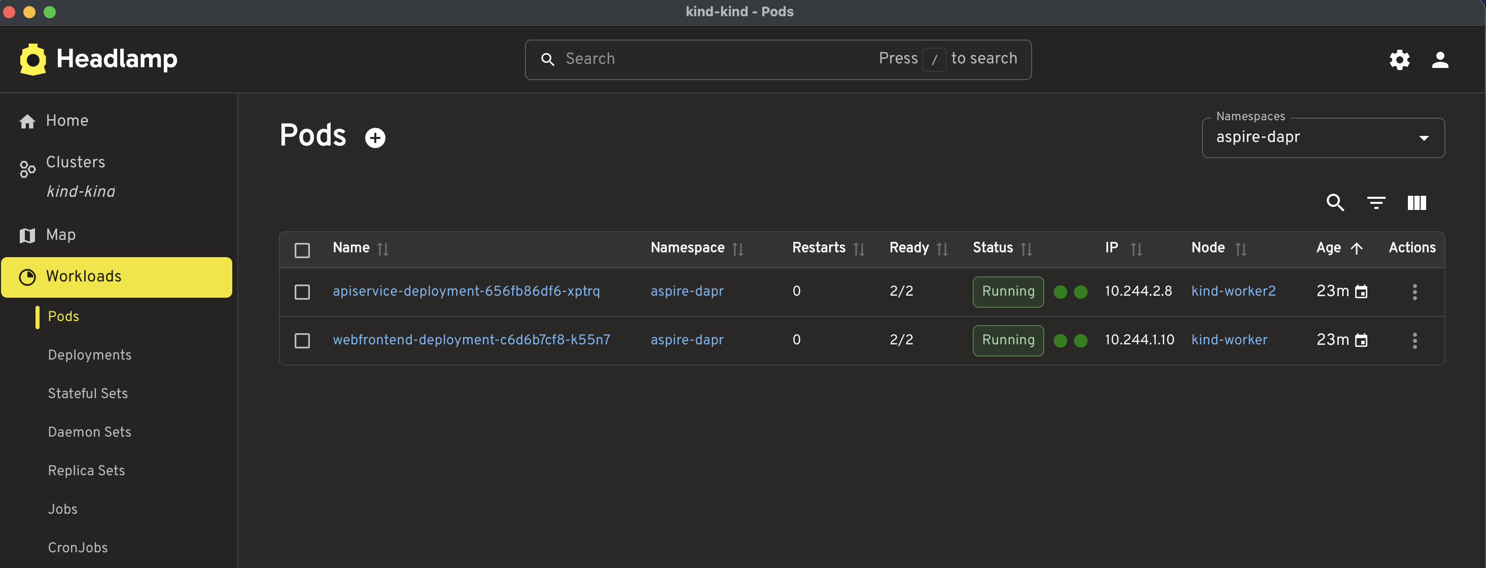Select the apiservice-deployment pod checkbox
The height and width of the screenshot is (568, 1486).
click(x=302, y=292)
